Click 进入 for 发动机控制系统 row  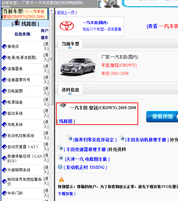(46, 136)
